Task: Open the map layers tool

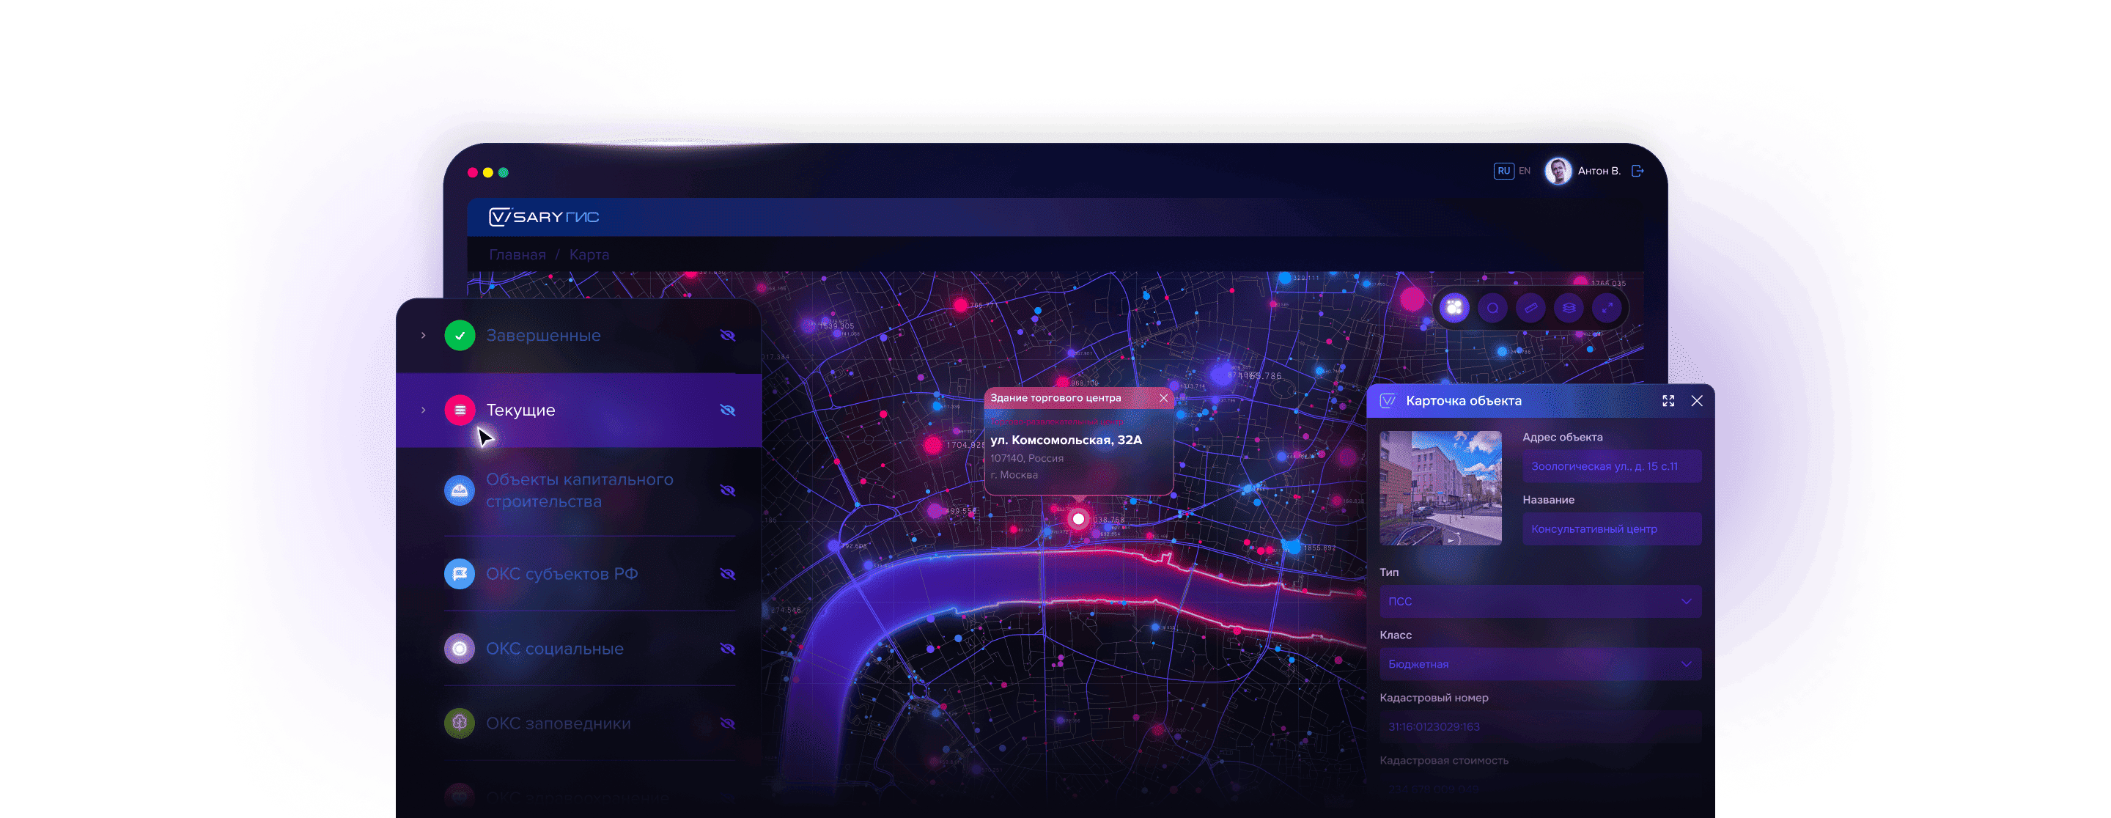Action: (x=1569, y=308)
